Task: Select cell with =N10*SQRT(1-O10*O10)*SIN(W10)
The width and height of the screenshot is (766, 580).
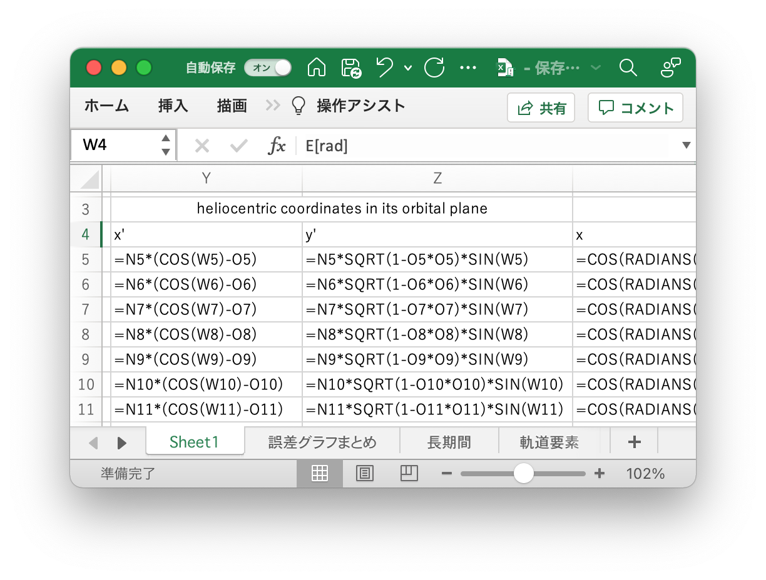Action: click(x=437, y=384)
